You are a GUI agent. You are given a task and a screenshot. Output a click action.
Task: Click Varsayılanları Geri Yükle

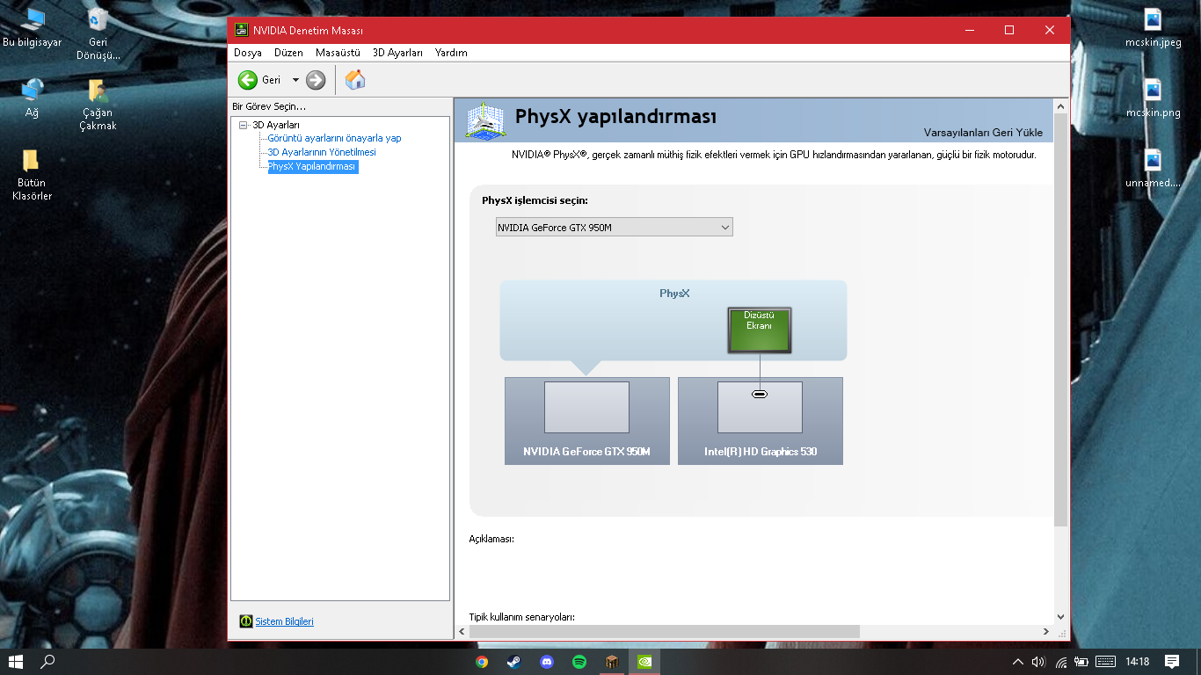983,133
